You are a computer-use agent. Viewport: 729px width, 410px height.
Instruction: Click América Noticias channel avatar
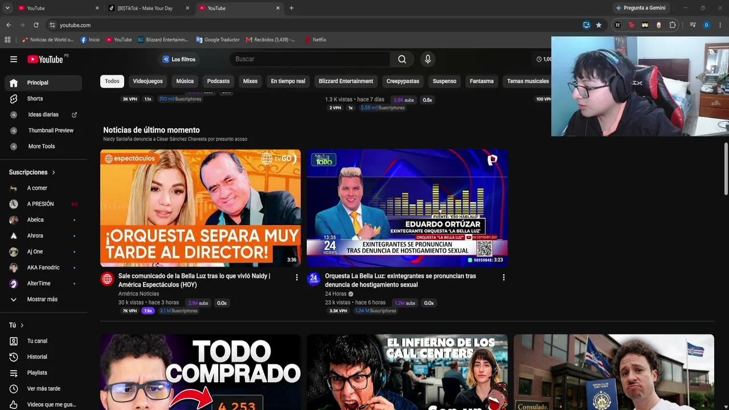tap(107, 278)
